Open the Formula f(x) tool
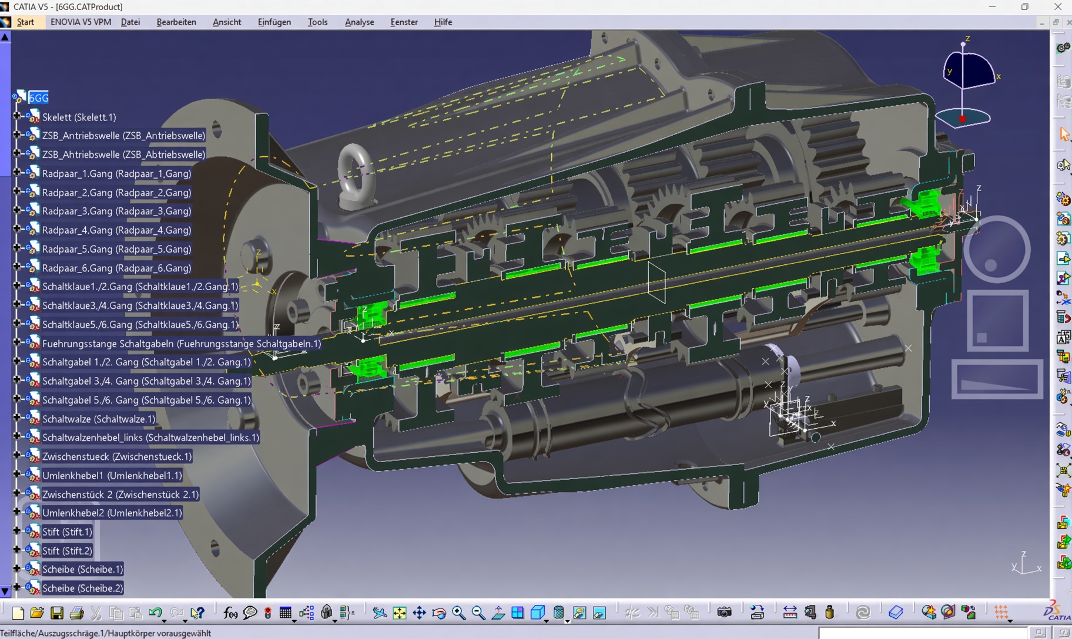This screenshot has width=1072, height=639. click(230, 613)
